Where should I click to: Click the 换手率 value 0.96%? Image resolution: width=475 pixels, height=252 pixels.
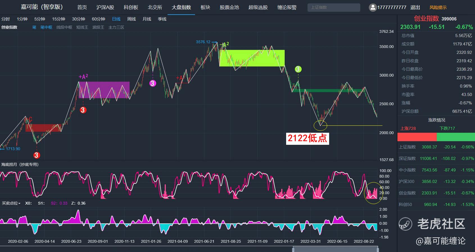pos(466,86)
